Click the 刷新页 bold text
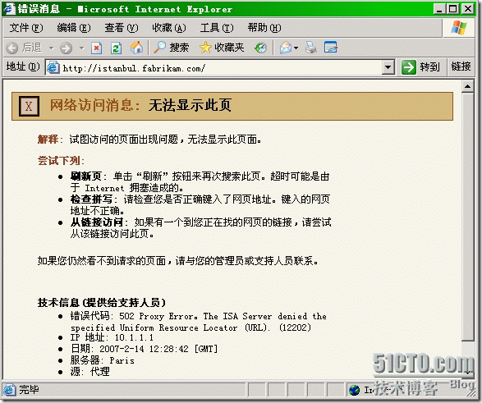 pos(85,176)
